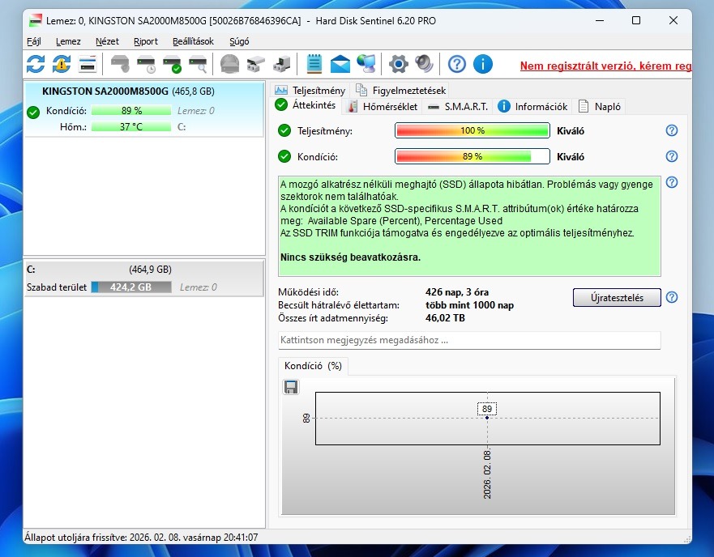Screen dimensions: 714x557
Task: Open the Fájl menu
Action: tap(34, 41)
